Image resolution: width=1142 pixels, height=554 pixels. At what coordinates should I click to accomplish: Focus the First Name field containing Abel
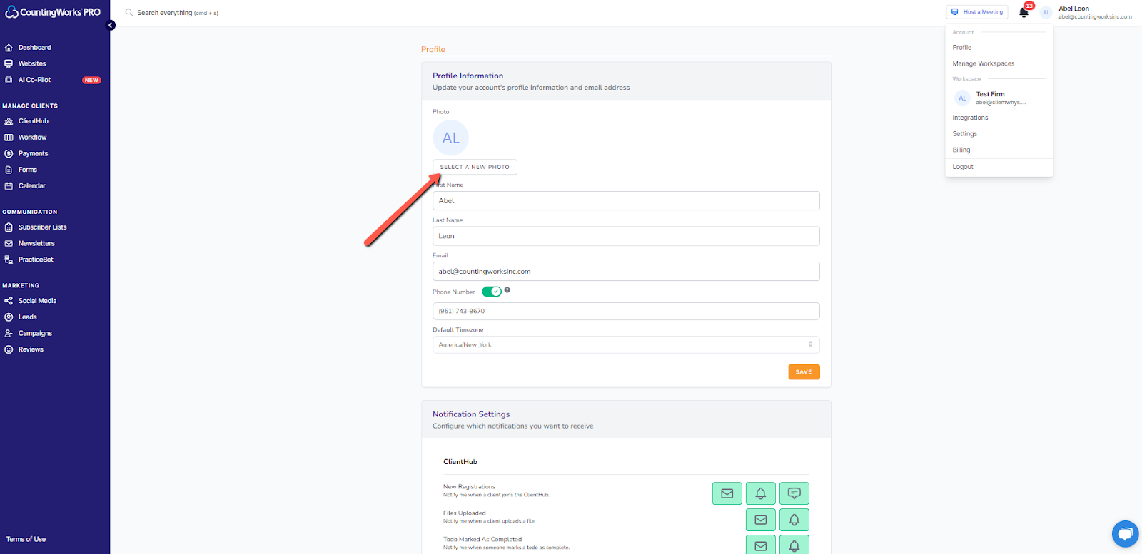coord(626,201)
